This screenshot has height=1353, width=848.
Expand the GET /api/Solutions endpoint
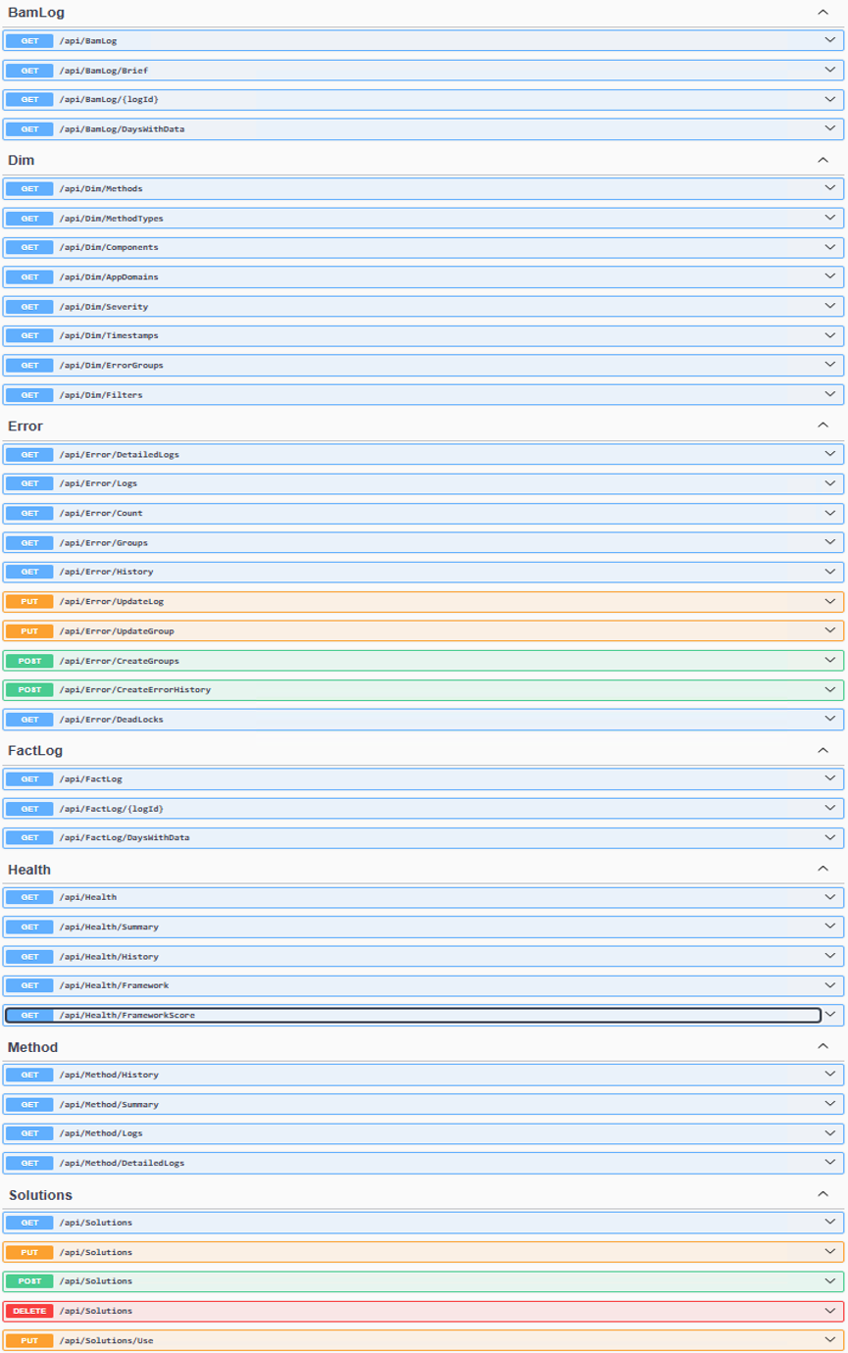(424, 1223)
